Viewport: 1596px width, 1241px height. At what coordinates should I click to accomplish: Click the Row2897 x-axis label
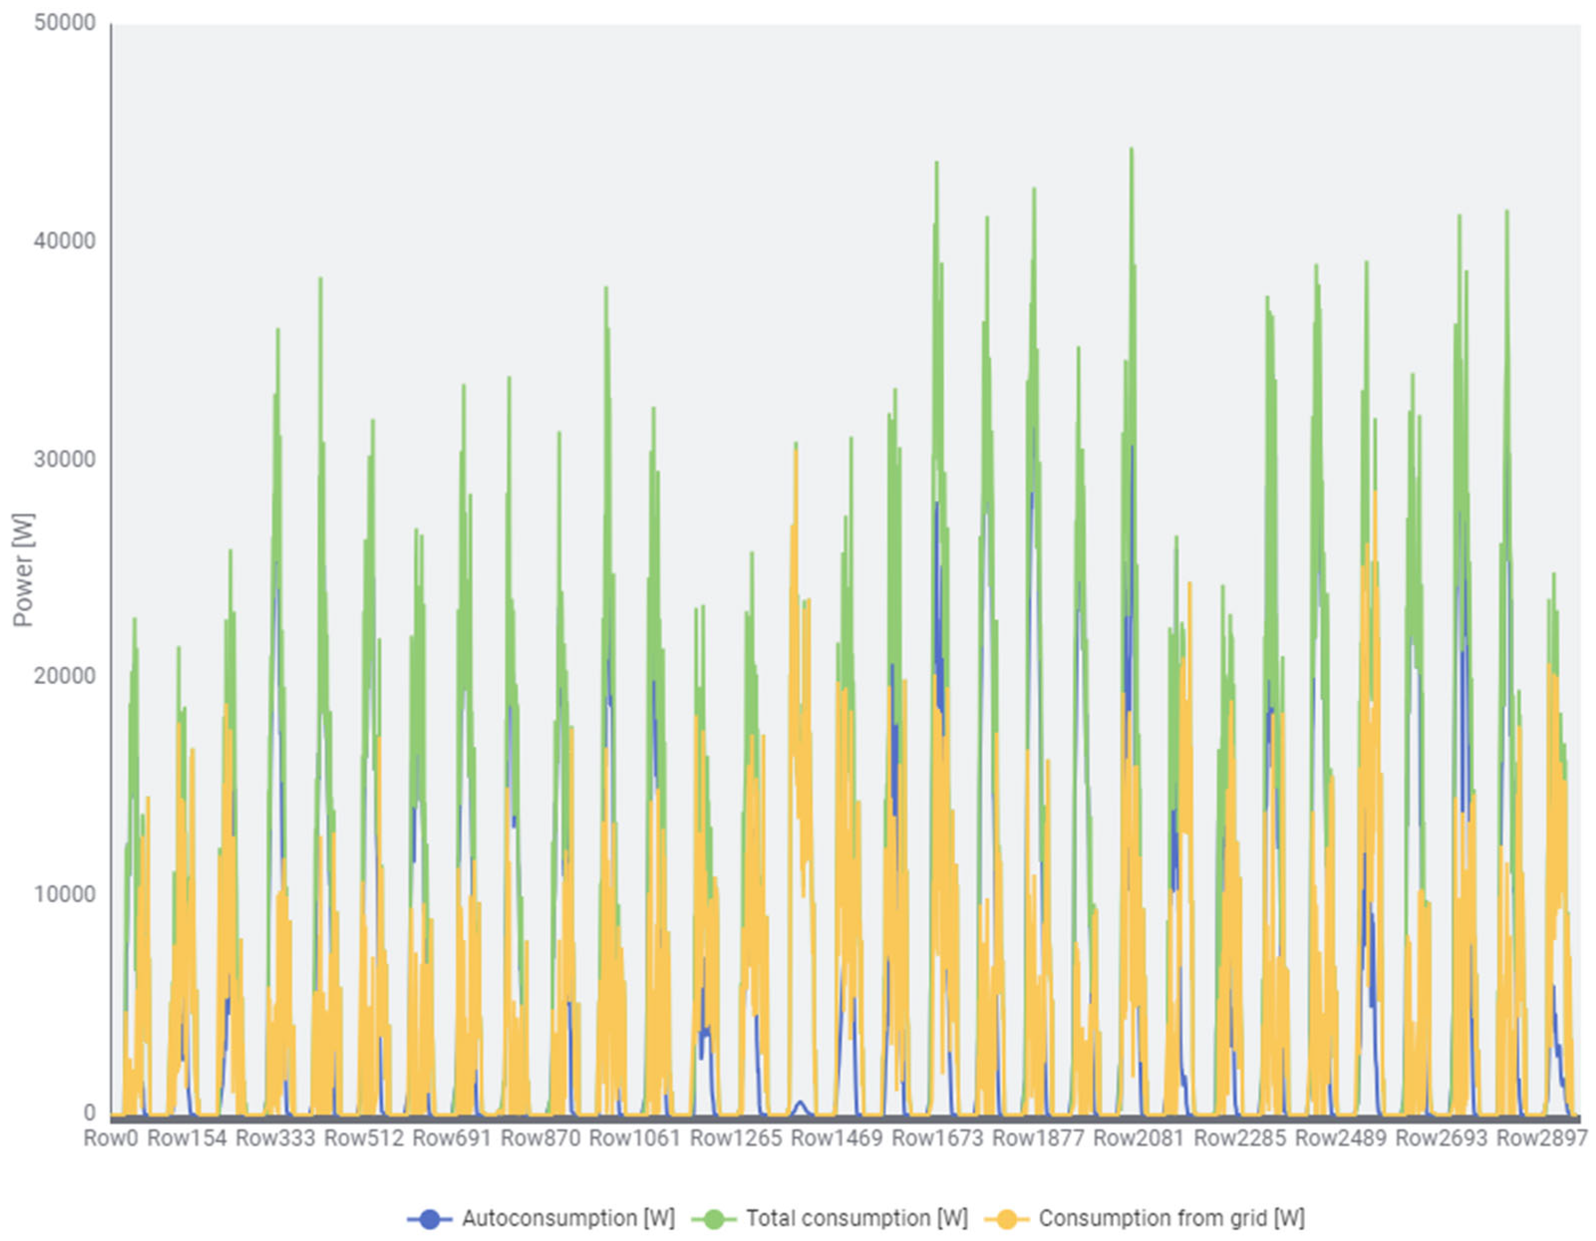[1542, 1138]
